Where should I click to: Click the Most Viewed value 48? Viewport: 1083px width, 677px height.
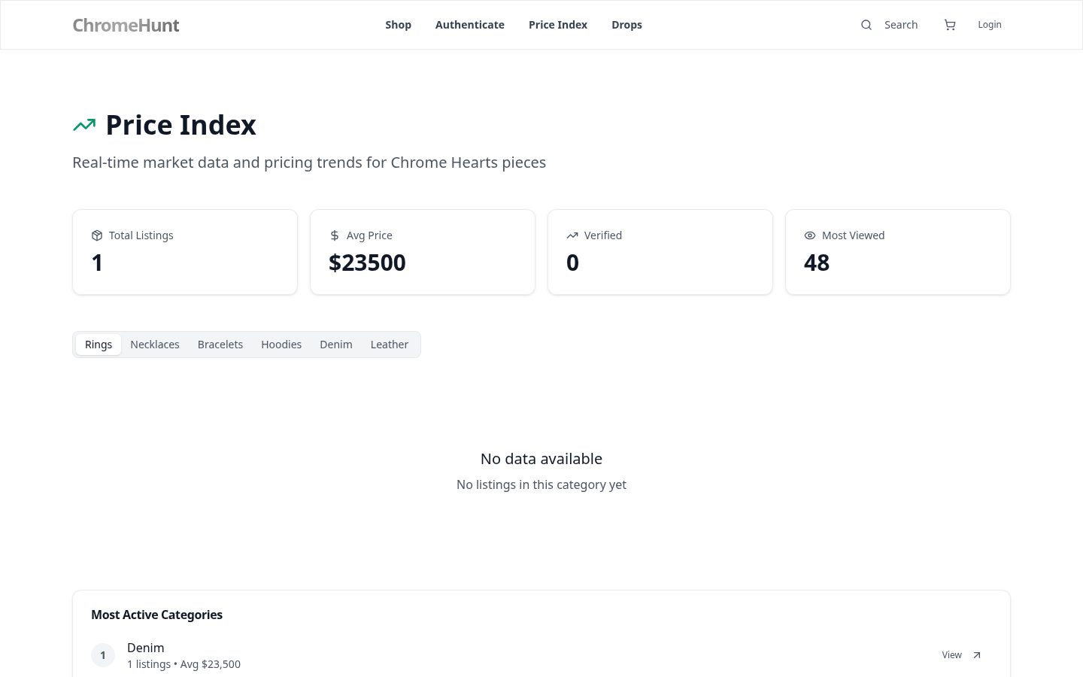pos(817,263)
